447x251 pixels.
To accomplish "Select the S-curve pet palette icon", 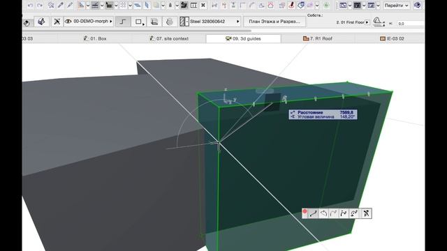I will click(x=354, y=213).
